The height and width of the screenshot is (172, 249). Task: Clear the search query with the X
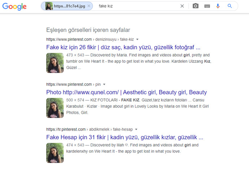coord(182,6)
